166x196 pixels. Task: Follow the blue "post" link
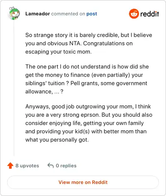pyautogui.click(x=92, y=14)
